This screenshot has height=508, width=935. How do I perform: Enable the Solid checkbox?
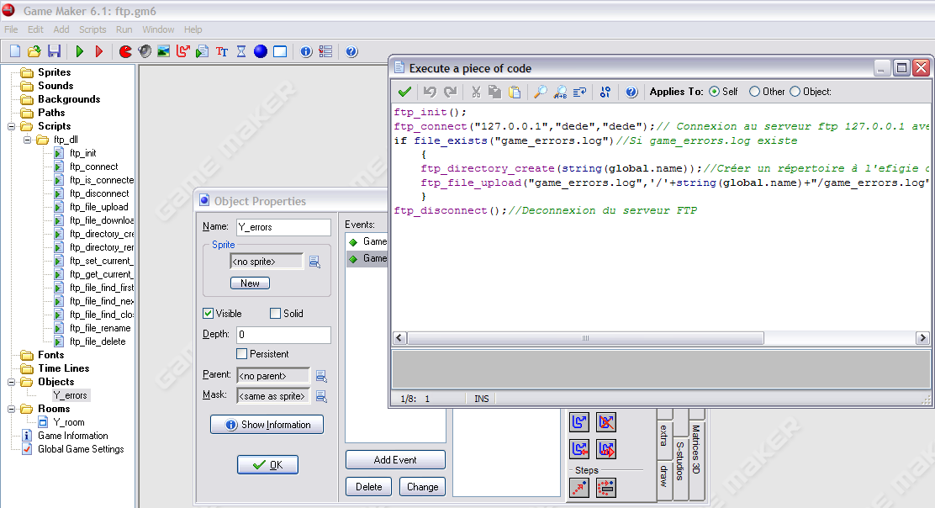[x=275, y=314]
